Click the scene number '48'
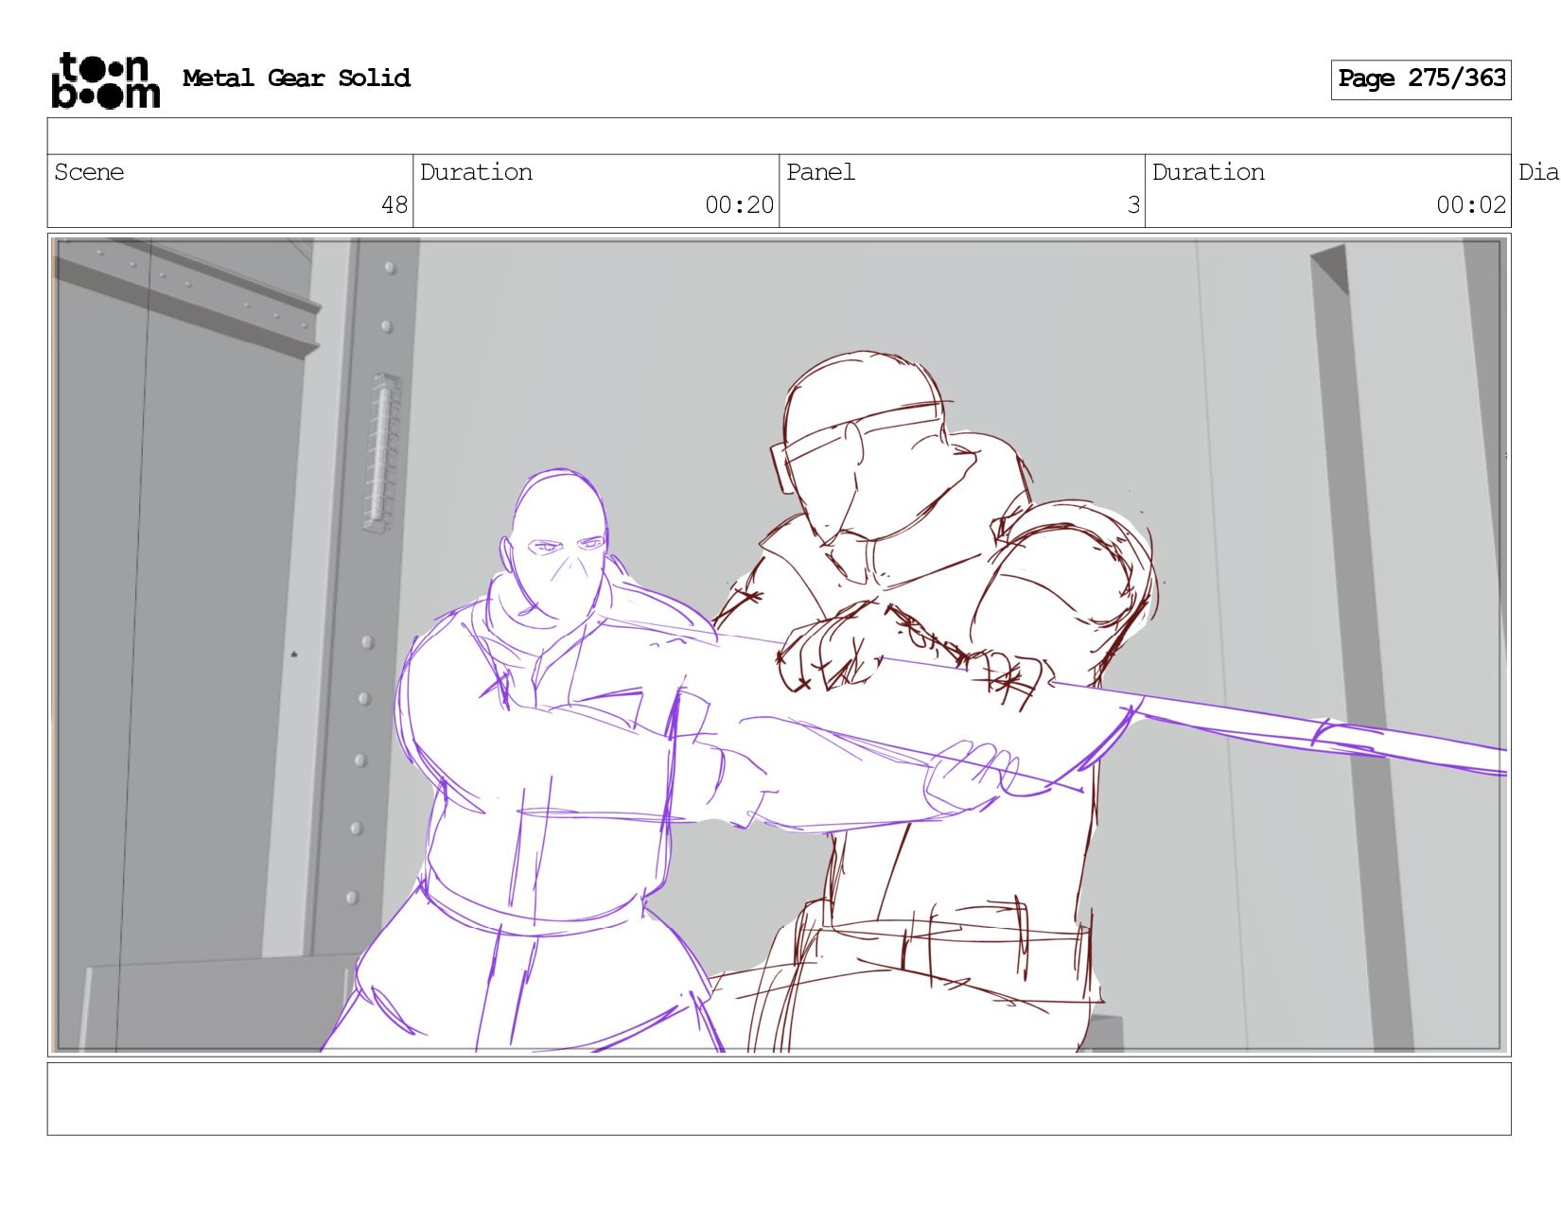 [395, 205]
